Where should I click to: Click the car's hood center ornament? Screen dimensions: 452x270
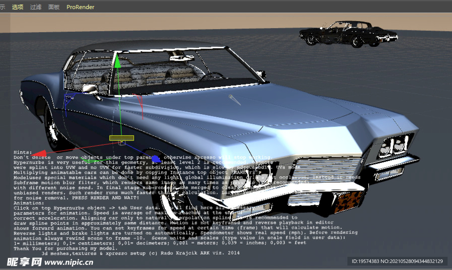(x=235, y=100)
